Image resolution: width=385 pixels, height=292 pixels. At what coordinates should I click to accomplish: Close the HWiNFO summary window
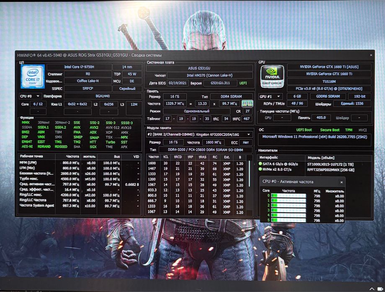(371, 55)
